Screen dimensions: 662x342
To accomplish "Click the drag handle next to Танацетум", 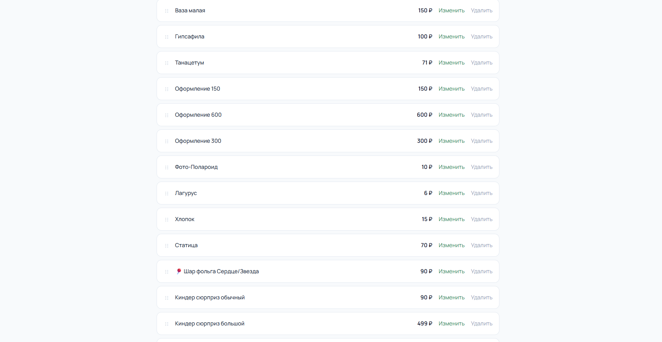I will coord(167,63).
